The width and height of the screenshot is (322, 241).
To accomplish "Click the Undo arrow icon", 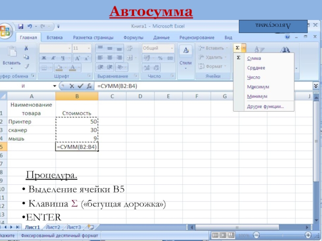I will pyautogui.click(x=30, y=26).
